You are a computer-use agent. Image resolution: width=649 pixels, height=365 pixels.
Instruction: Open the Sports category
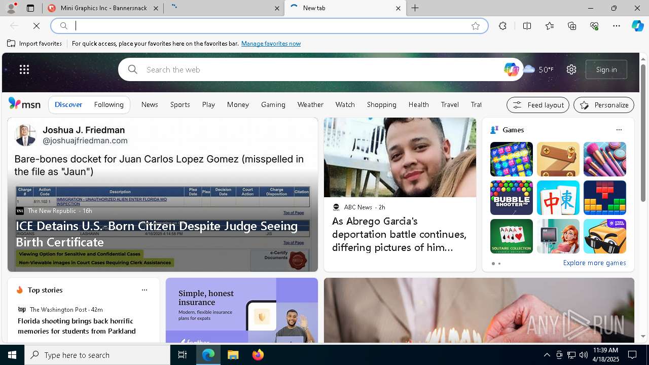(180, 104)
